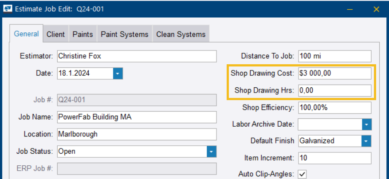Select the General tab

coord(26,34)
